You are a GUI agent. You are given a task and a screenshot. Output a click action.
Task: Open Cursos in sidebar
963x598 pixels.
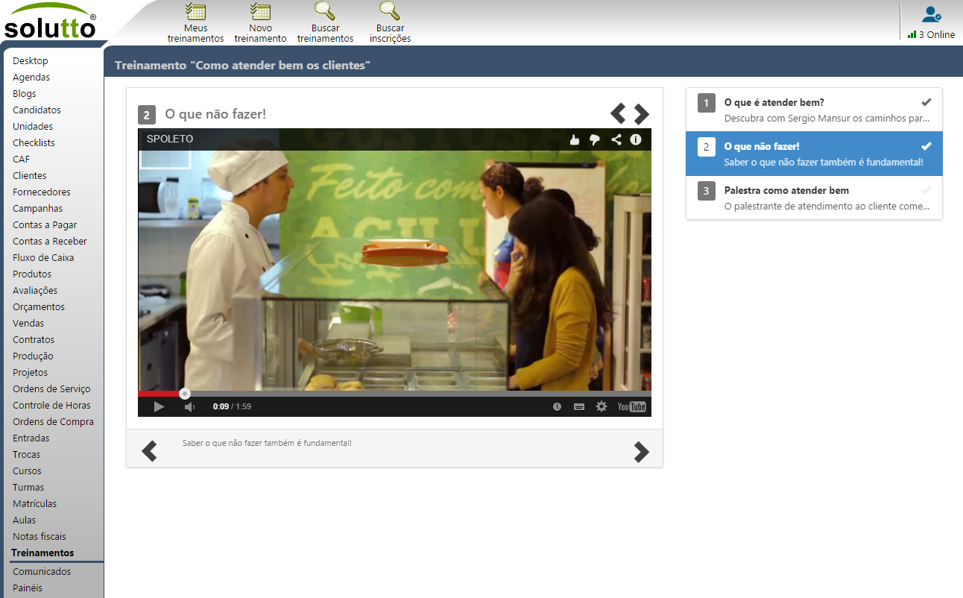click(x=27, y=471)
